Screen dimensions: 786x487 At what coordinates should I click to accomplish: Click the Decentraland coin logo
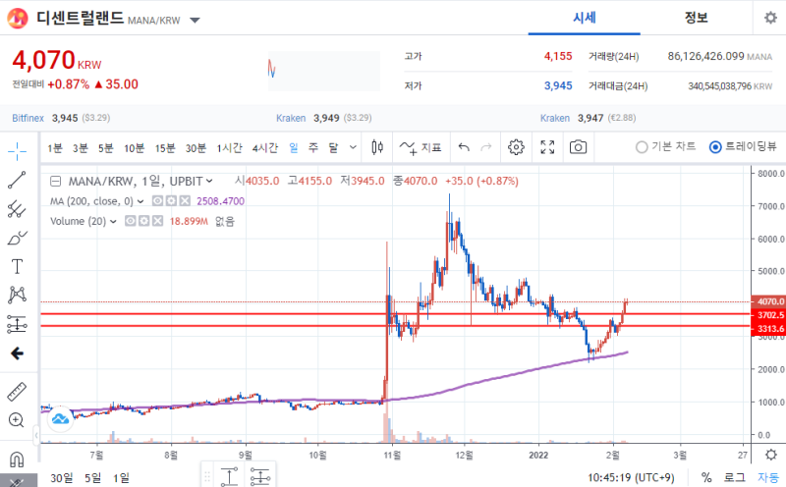click(x=18, y=19)
